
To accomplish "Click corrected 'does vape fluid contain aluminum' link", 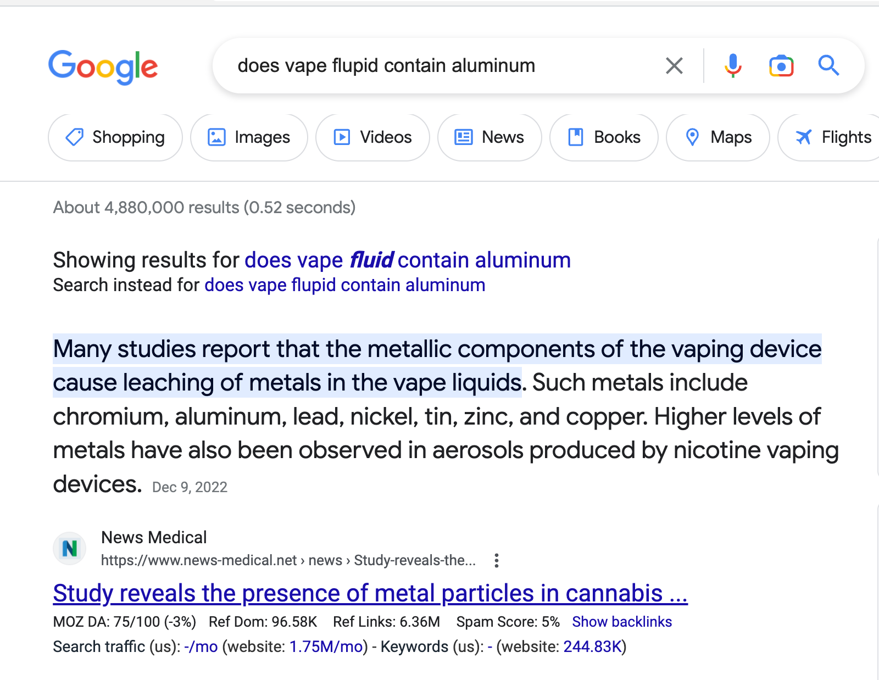I will tap(407, 260).
